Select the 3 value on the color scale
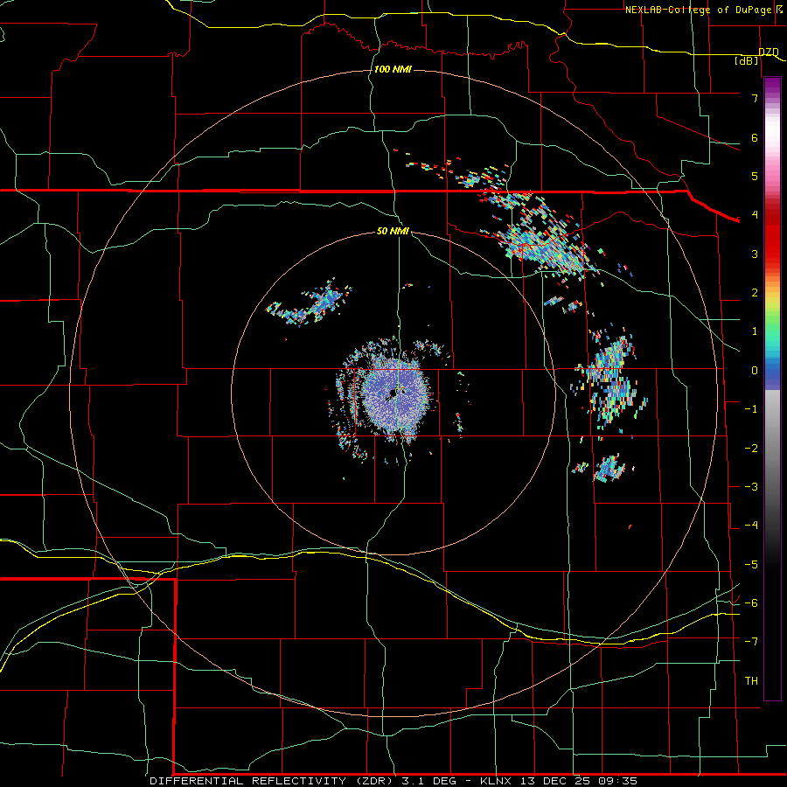The height and width of the screenshot is (787, 787). [755, 254]
